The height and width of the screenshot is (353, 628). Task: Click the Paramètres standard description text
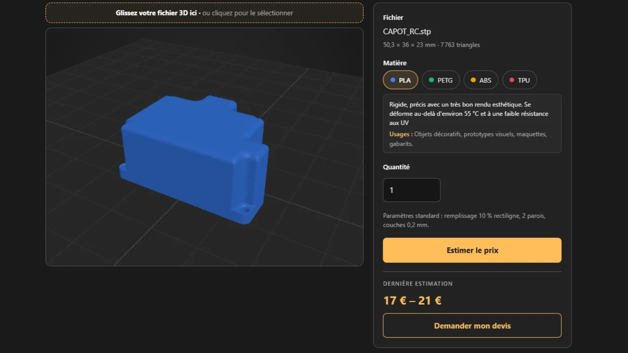click(464, 220)
